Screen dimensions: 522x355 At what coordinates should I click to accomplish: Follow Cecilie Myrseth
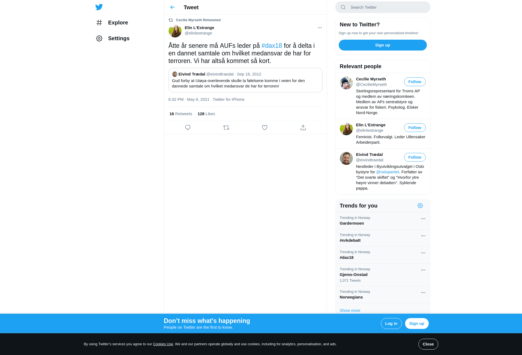pos(415,82)
